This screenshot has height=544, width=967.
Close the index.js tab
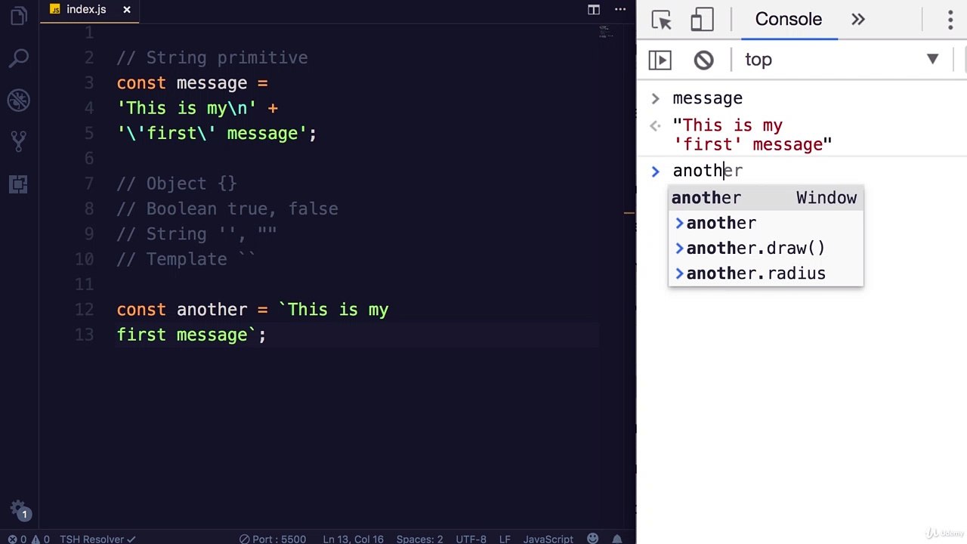[x=127, y=10]
